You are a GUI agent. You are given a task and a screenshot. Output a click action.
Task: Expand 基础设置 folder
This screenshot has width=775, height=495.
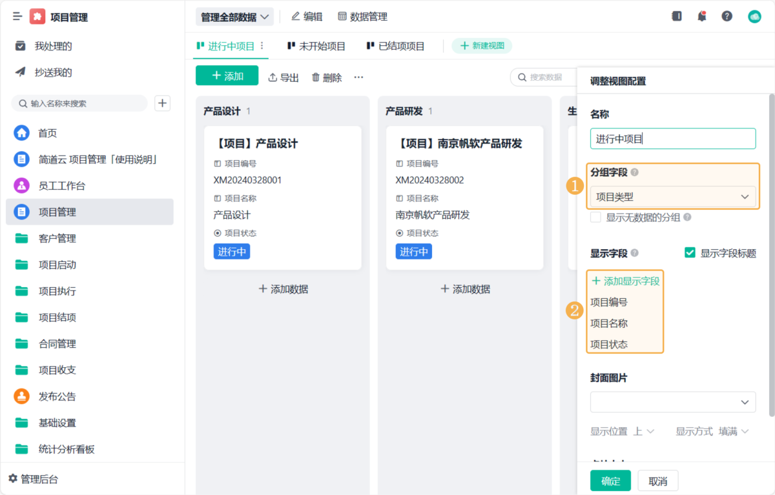point(89,423)
